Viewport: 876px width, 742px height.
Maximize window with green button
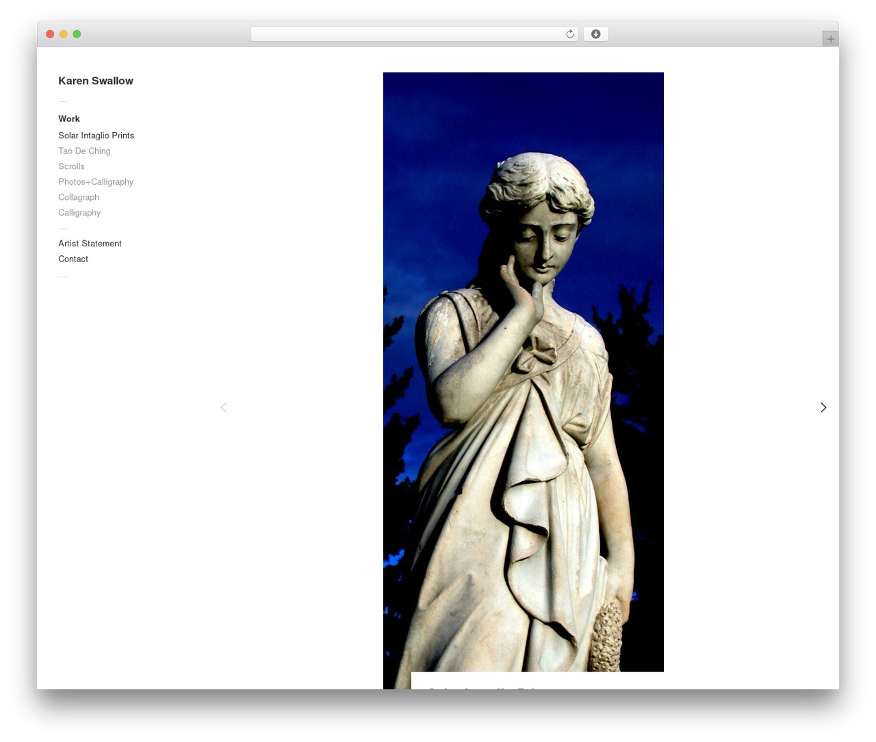tap(77, 34)
